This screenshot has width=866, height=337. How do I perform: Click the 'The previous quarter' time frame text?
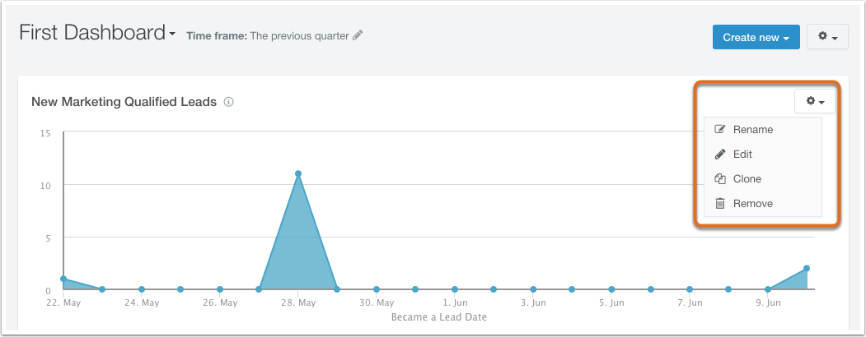click(299, 36)
